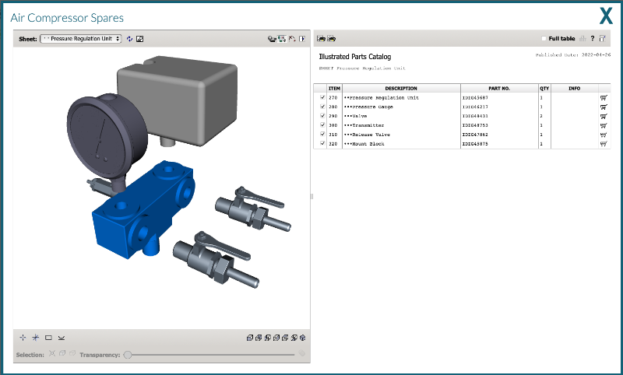Click the left truck icon above the parts catalog
The height and width of the screenshot is (375, 623).
321,38
